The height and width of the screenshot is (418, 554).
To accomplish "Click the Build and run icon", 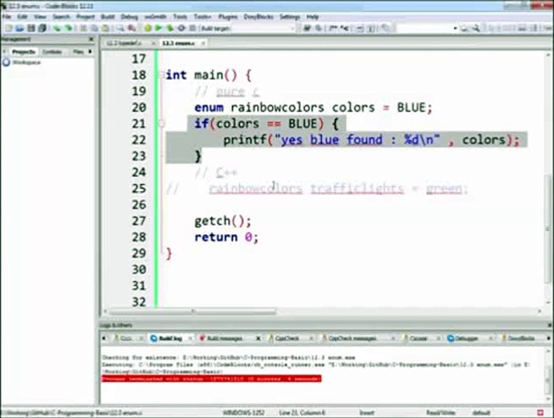I will [x=170, y=28].
